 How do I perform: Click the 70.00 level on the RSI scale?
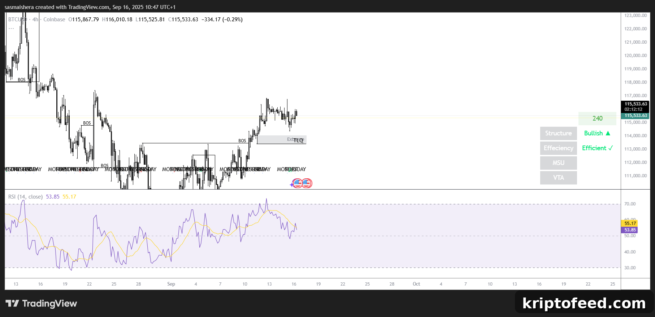coord(630,204)
